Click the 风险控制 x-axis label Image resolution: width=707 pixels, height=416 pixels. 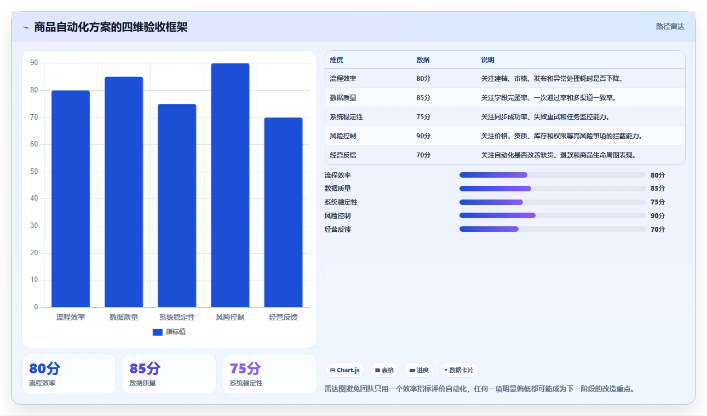[x=230, y=317]
